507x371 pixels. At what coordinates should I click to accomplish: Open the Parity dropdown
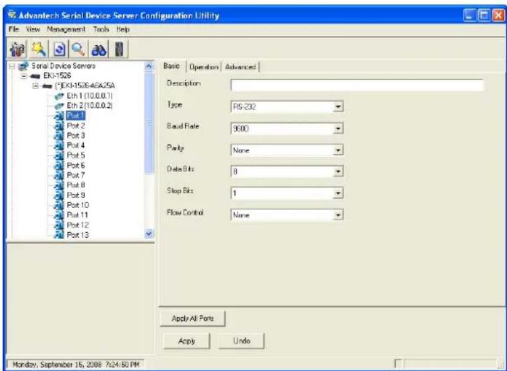tap(338, 150)
